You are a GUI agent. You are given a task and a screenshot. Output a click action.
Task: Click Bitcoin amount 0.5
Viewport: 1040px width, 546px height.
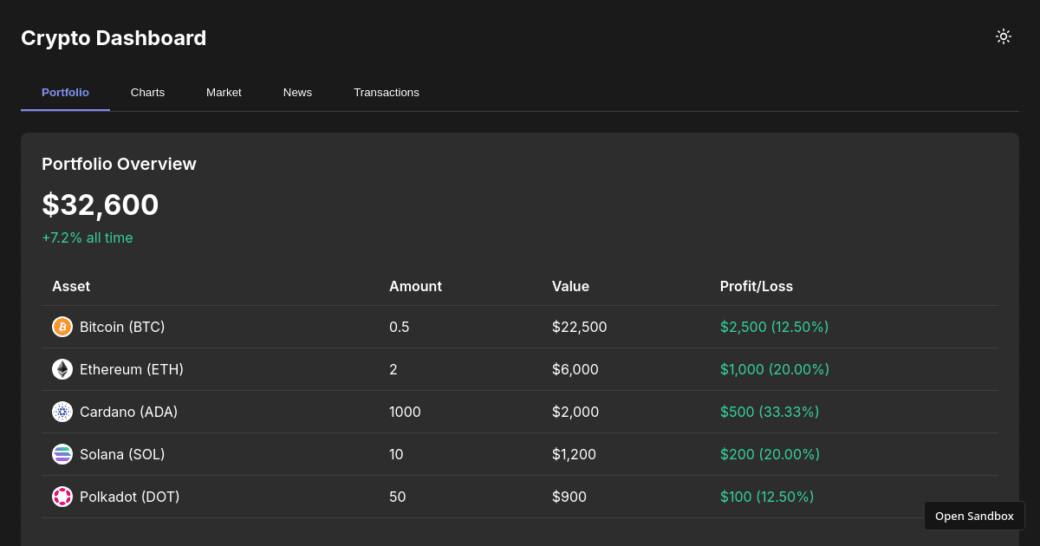[x=399, y=327]
